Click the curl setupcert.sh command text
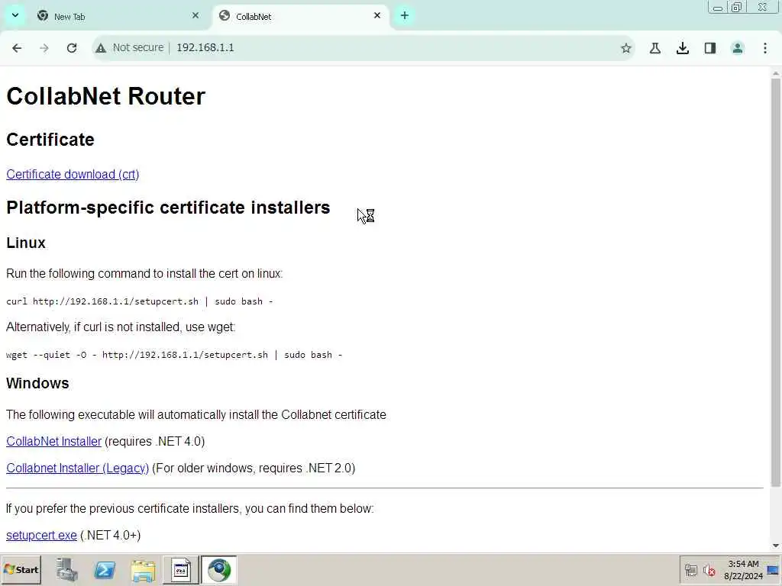Image resolution: width=782 pixels, height=586 pixels. pyautogui.click(x=140, y=301)
